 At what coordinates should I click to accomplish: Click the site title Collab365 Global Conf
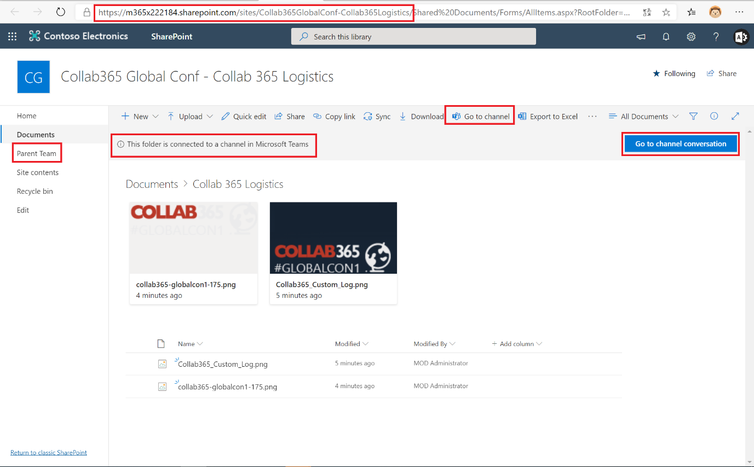[x=197, y=77]
